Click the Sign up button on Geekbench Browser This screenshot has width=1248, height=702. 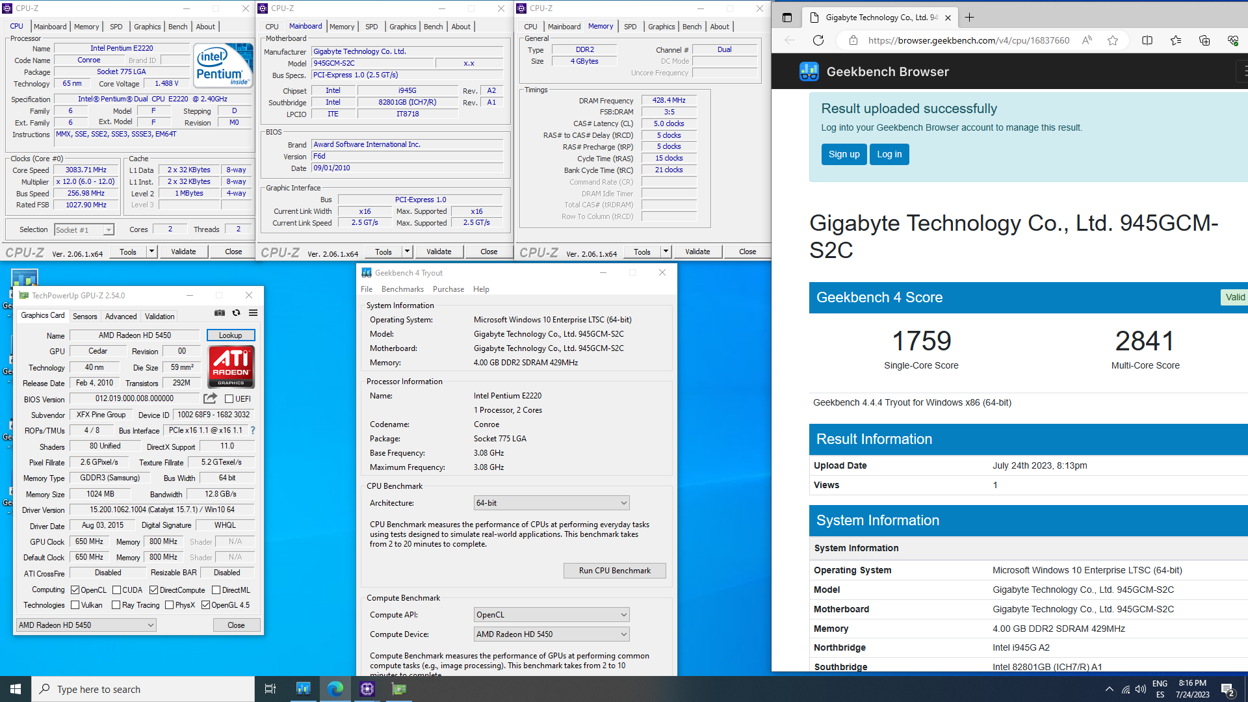(x=844, y=154)
